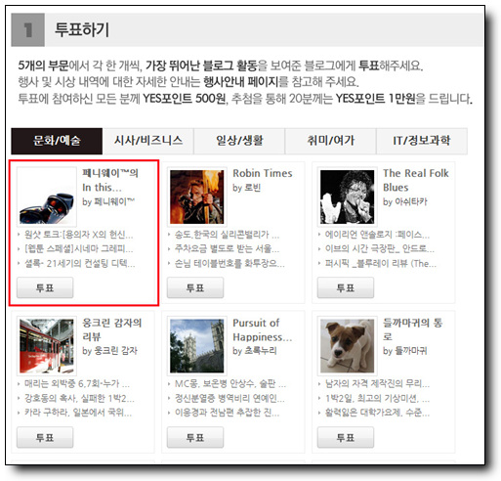
Task: Open 들까마귀의 통로 title link
Action: (412, 329)
